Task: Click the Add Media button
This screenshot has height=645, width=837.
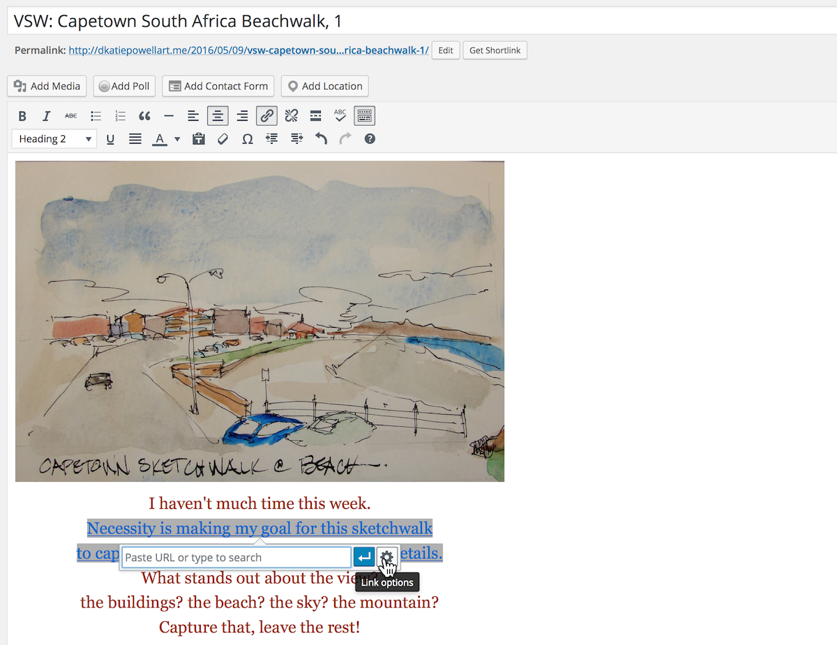Action: pyautogui.click(x=47, y=86)
